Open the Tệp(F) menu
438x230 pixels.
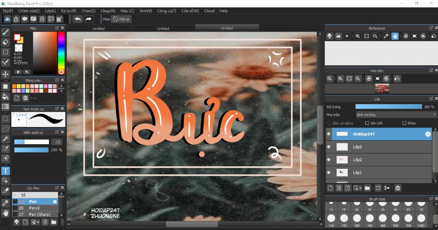click(x=8, y=11)
